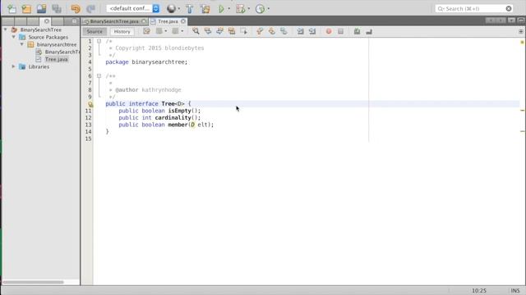Click Stop Macro Recording icon
Viewport: 526px width, 295px height.
pos(340,31)
